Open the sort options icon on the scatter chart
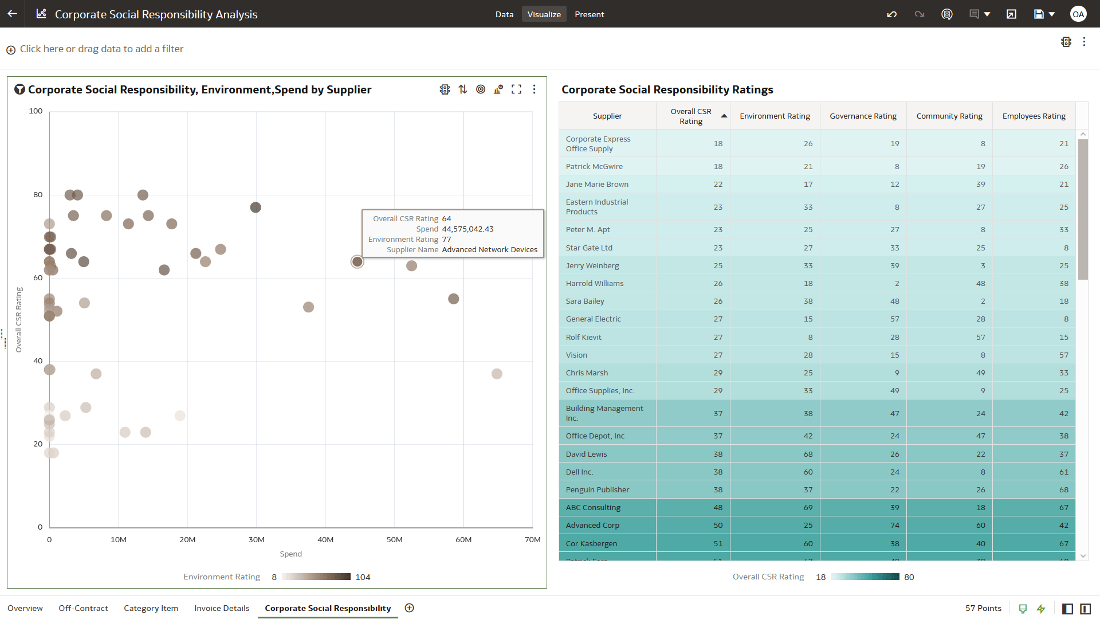The width and height of the screenshot is (1100, 619). pos(462,89)
